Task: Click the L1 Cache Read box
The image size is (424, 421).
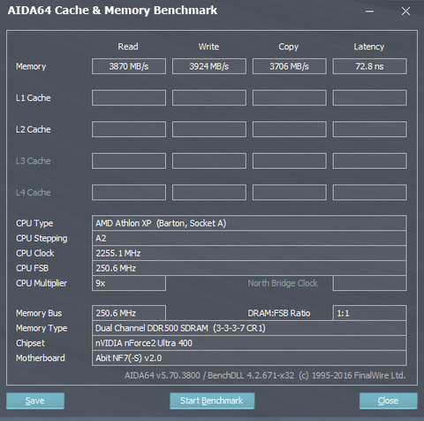Action: (129, 98)
